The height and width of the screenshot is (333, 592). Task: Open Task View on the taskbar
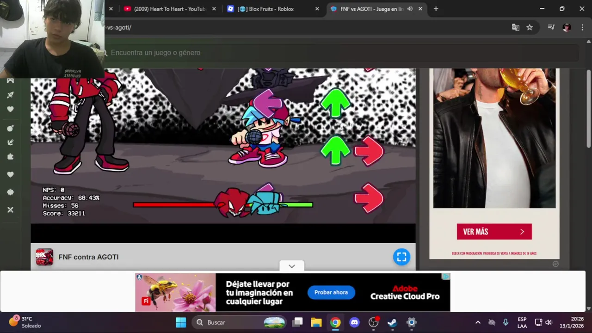[298, 322]
